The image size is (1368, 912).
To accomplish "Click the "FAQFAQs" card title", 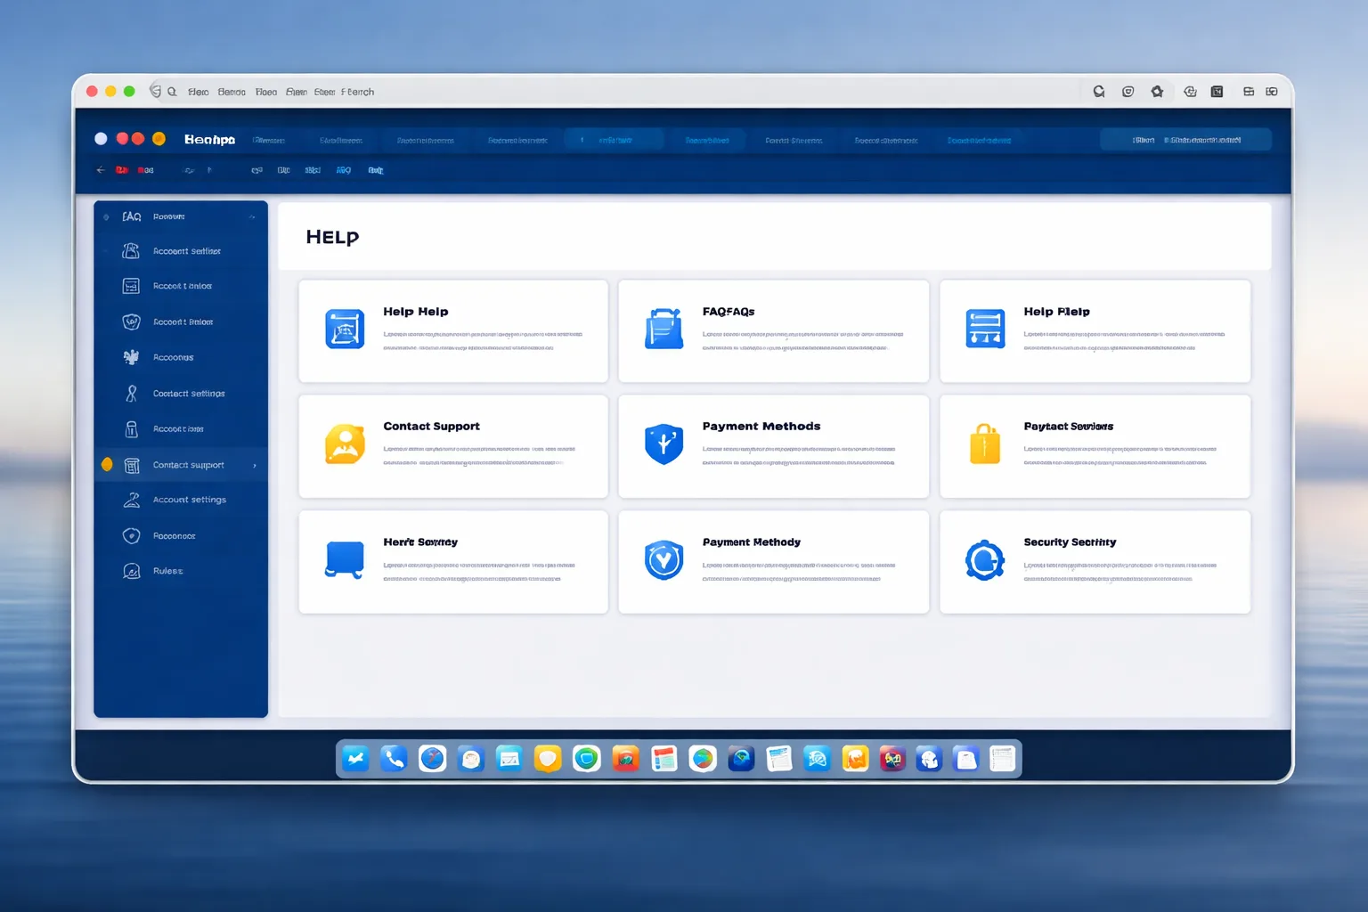I will click(729, 312).
